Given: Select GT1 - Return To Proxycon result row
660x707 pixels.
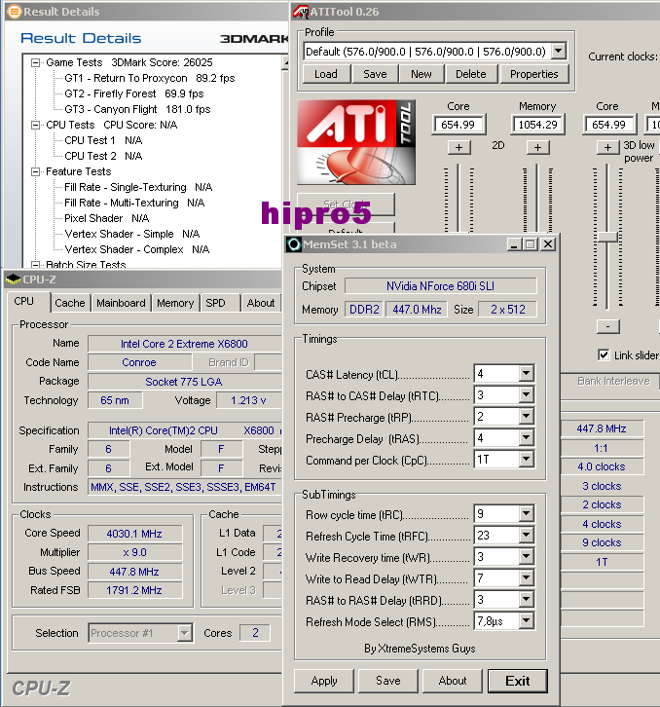Looking at the screenshot, I should pyautogui.click(x=150, y=79).
